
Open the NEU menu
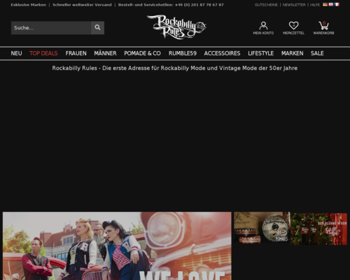(x=16, y=53)
